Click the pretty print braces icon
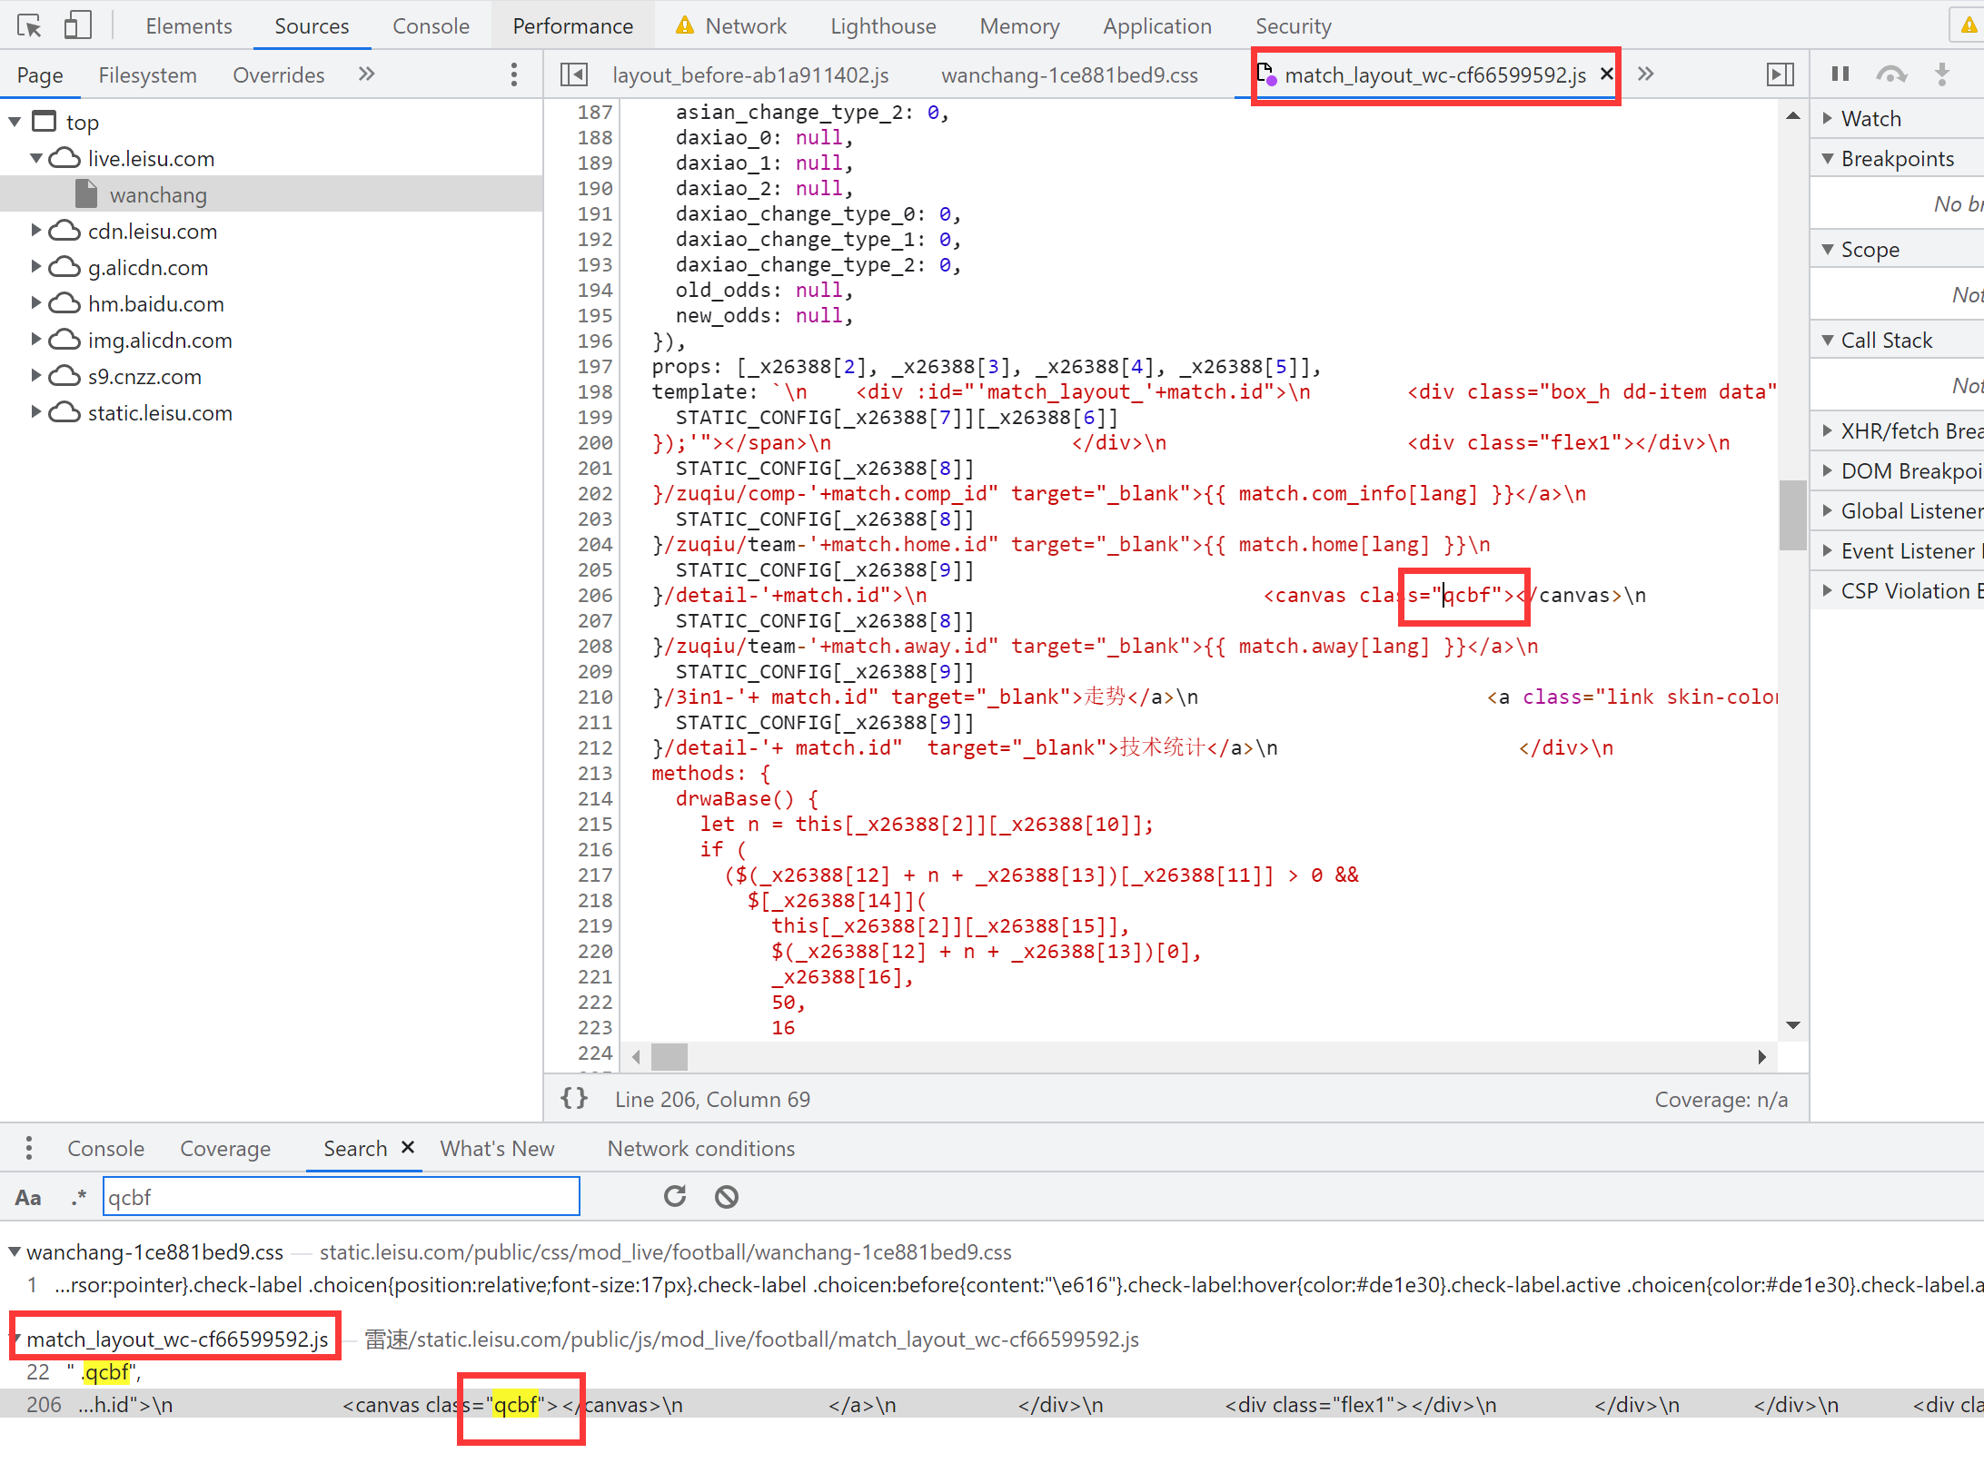Screen dimensions: 1984x1483 pos(574,1098)
